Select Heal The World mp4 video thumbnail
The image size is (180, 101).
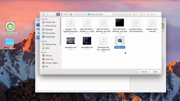click(x=120, y=22)
